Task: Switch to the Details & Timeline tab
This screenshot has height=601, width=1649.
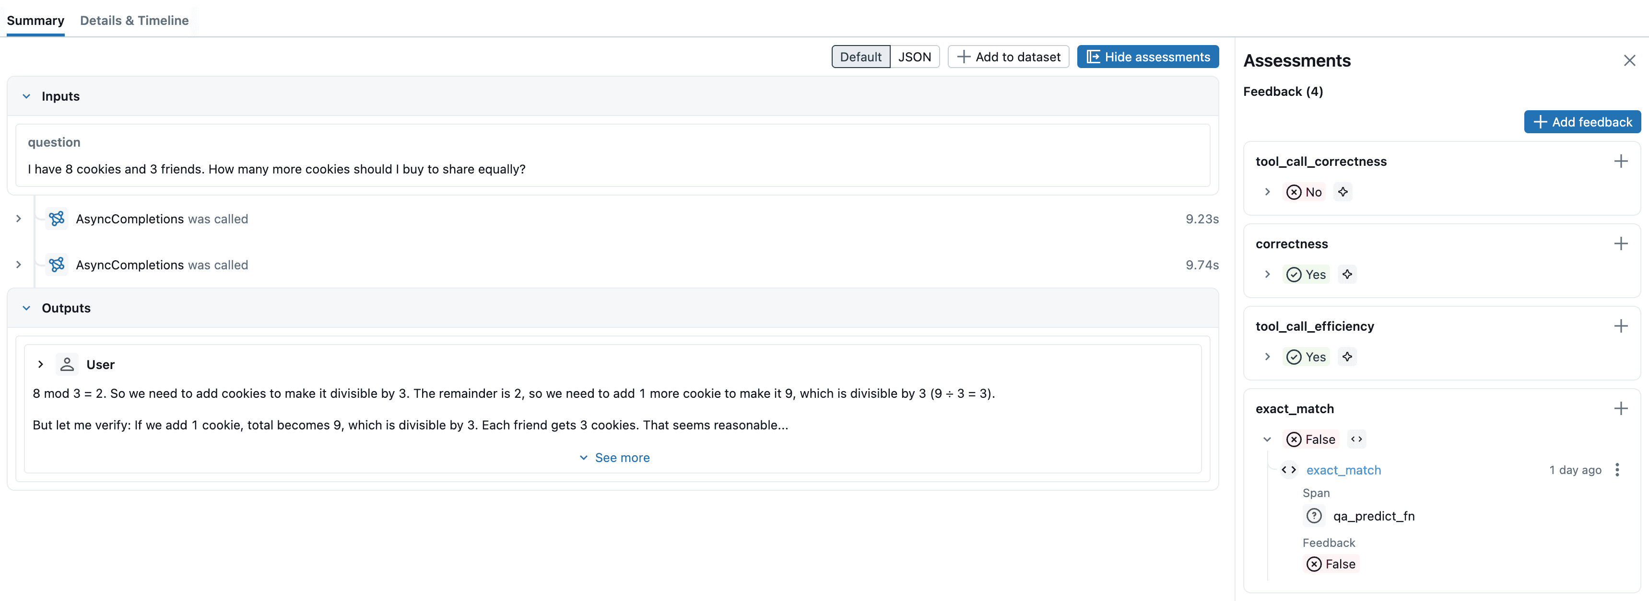Action: tap(134, 21)
